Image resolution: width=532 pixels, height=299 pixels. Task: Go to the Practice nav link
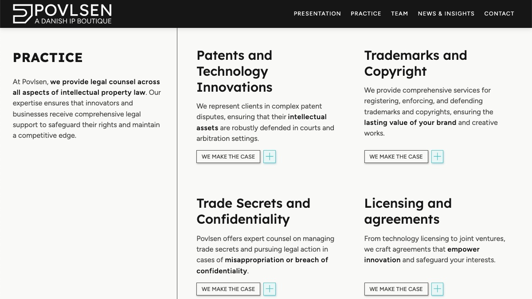point(366,14)
